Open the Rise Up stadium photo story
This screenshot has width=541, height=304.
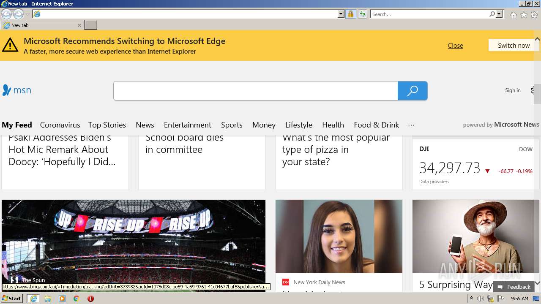(x=134, y=246)
